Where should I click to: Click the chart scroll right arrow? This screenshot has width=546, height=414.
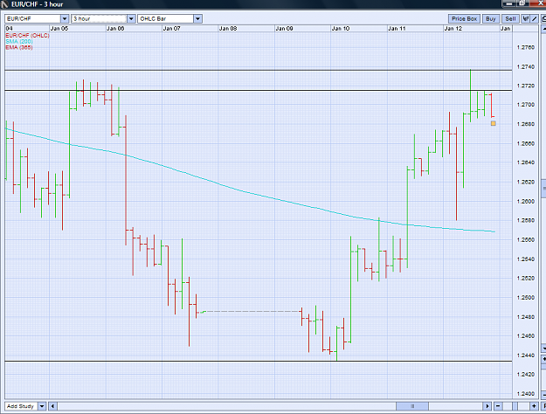487,406
